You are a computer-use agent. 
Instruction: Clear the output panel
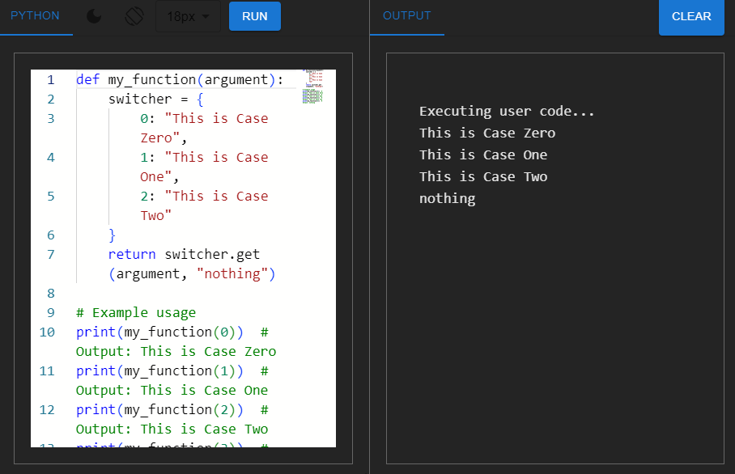coord(691,17)
